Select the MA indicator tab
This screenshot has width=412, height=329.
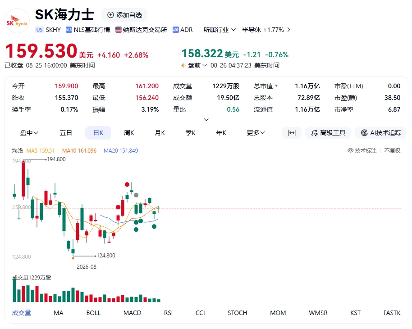tap(58, 313)
